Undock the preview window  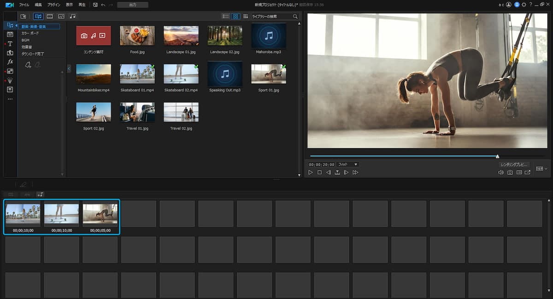tap(528, 172)
